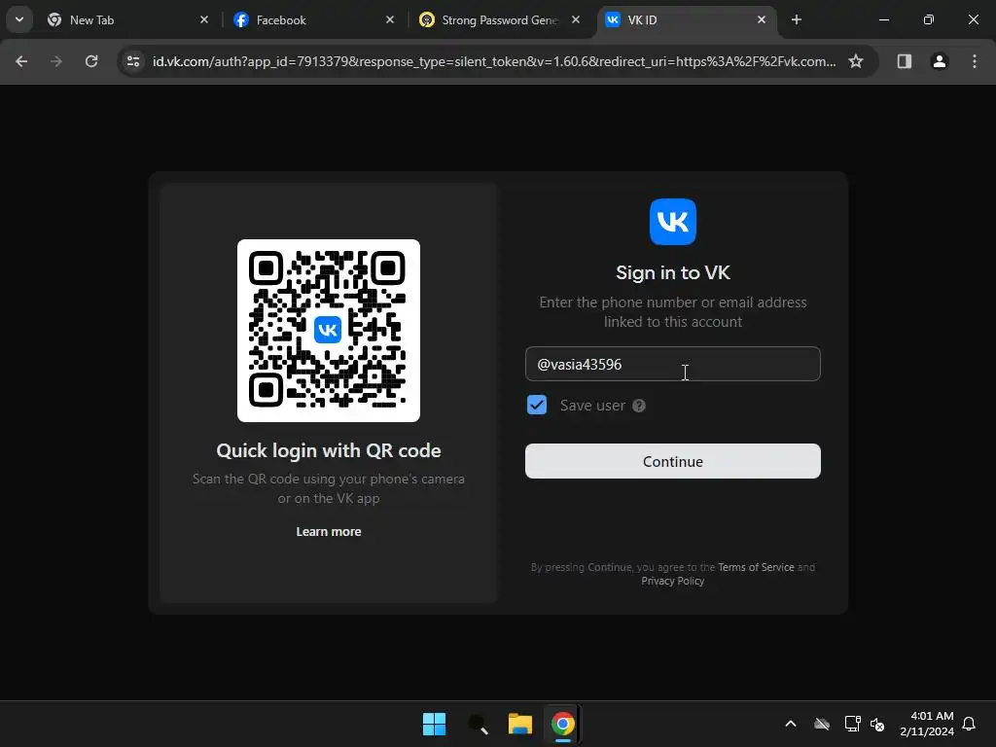Switch to Strong Password Generator tab
The image size is (996, 747).
(x=500, y=19)
